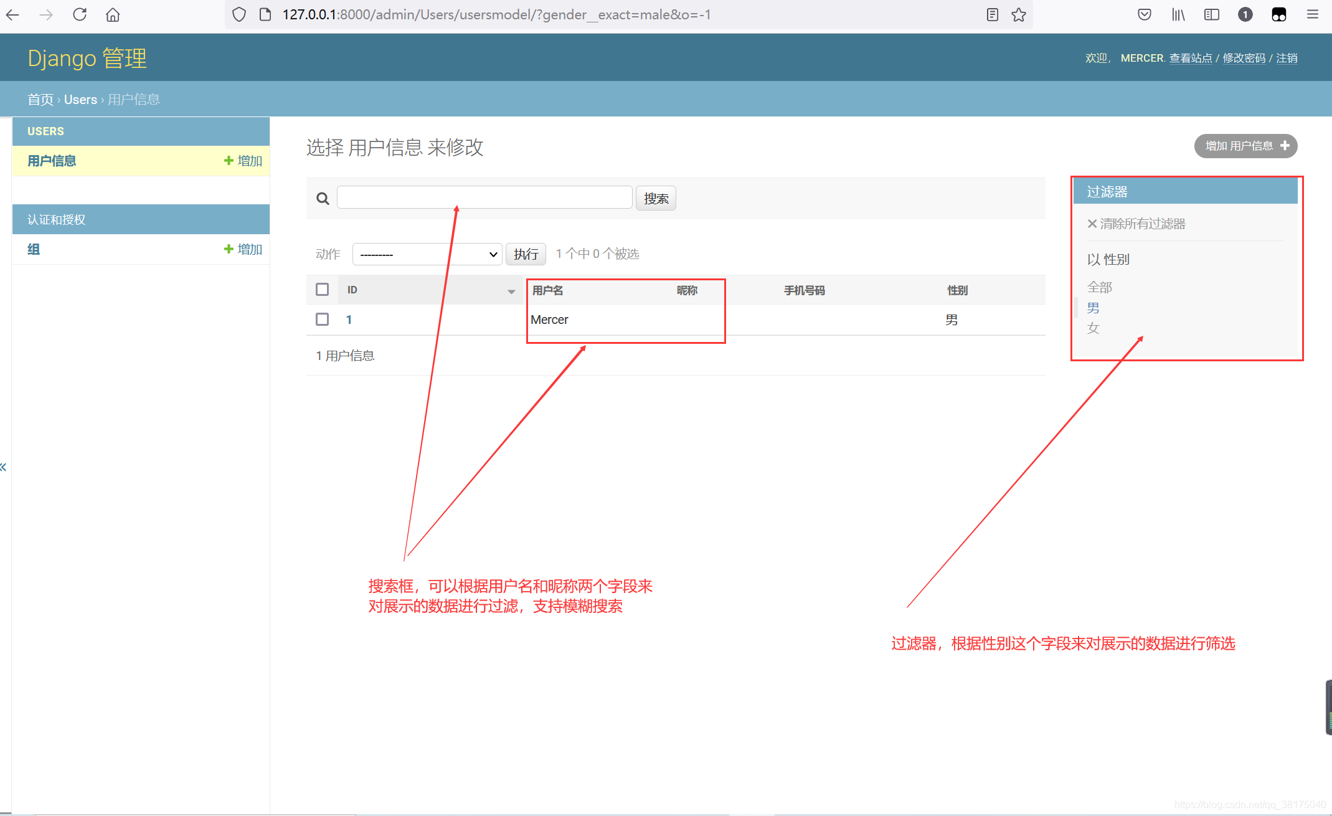Open browser home page icon
The height and width of the screenshot is (816, 1332).
coord(113,14)
